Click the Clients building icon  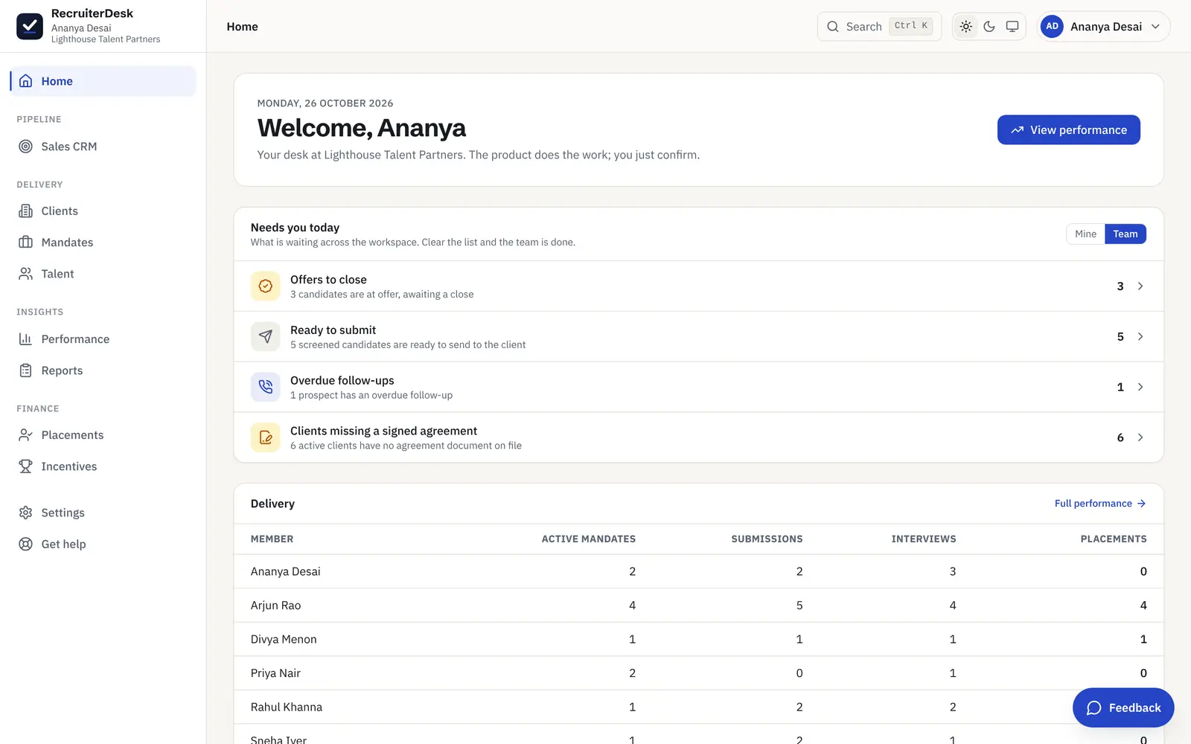click(x=26, y=211)
